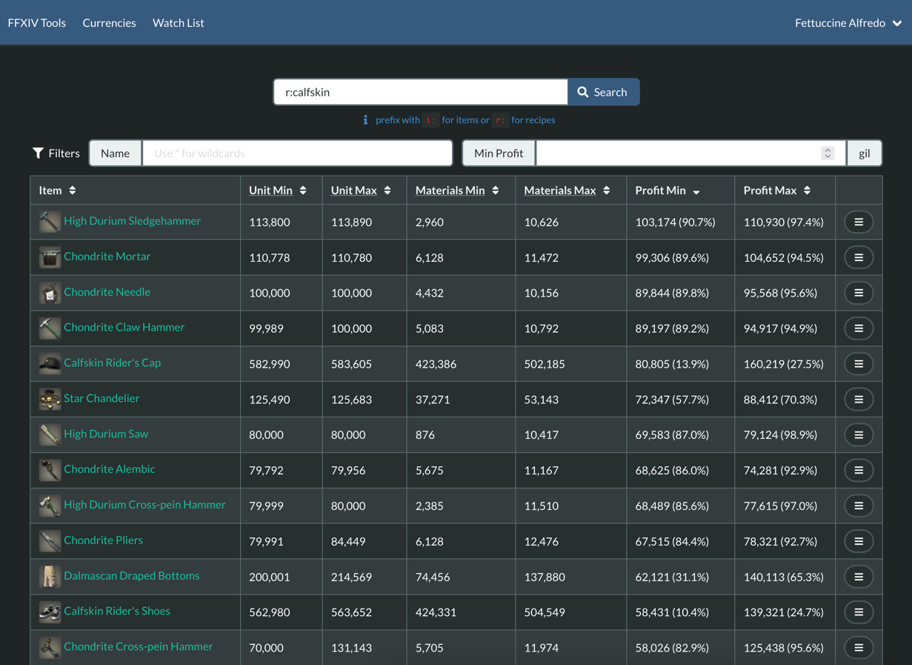Click the Calfskin Rider's Cap item icon
The height and width of the screenshot is (665, 912).
click(x=50, y=363)
